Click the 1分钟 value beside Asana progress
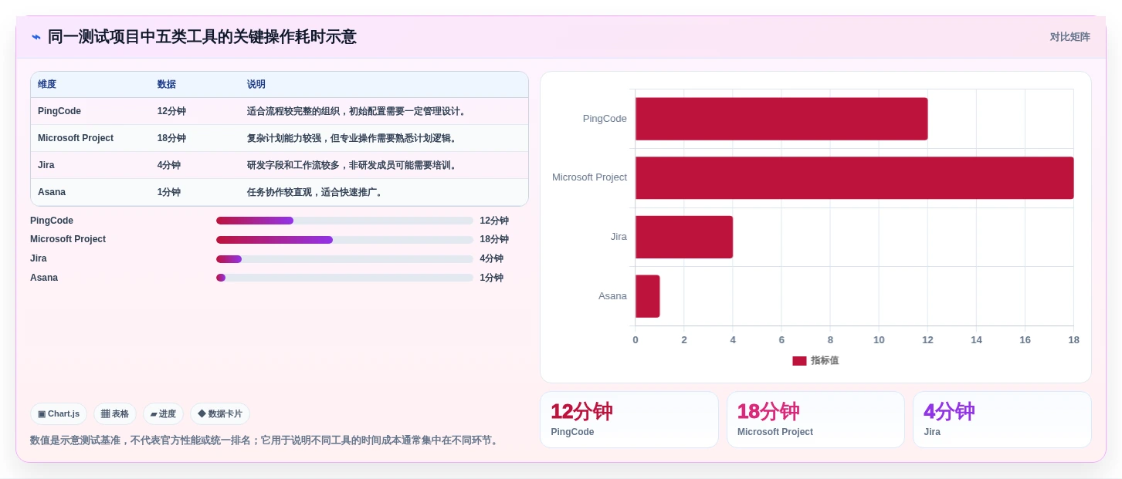This screenshot has height=479, width=1122. [x=492, y=278]
